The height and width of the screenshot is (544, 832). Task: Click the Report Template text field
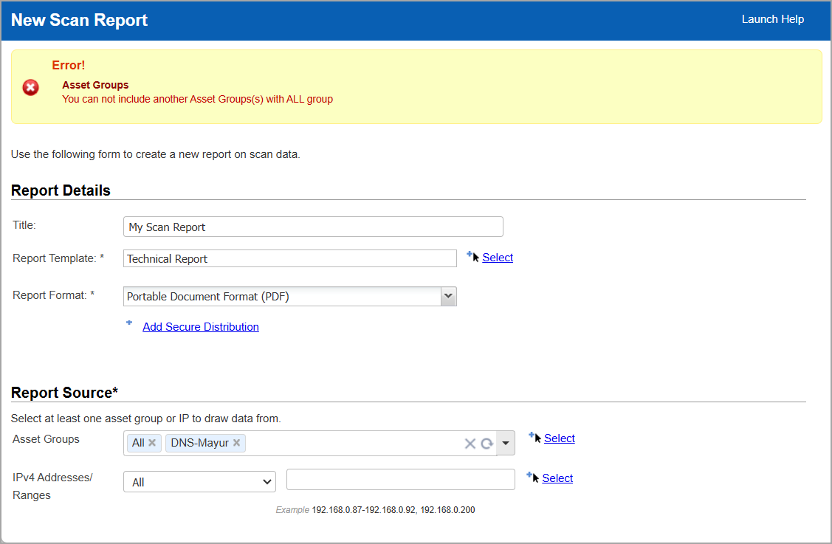pyautogui.click(x=289, y=258)
